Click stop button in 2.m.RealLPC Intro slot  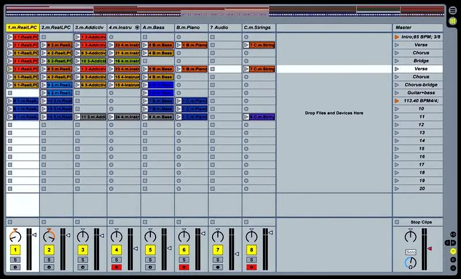coord(44,37)
